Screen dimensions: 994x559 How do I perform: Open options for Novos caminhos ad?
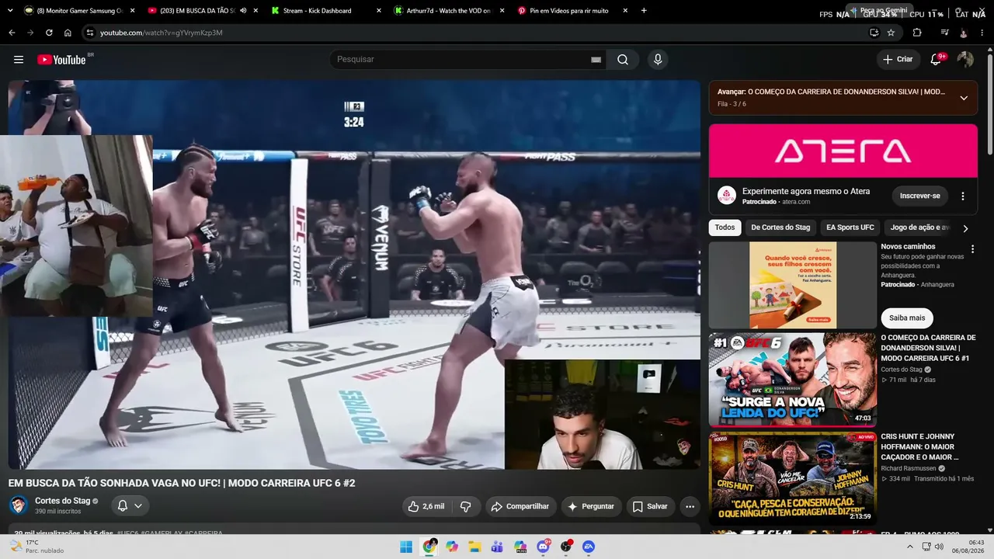pos(972,249)
